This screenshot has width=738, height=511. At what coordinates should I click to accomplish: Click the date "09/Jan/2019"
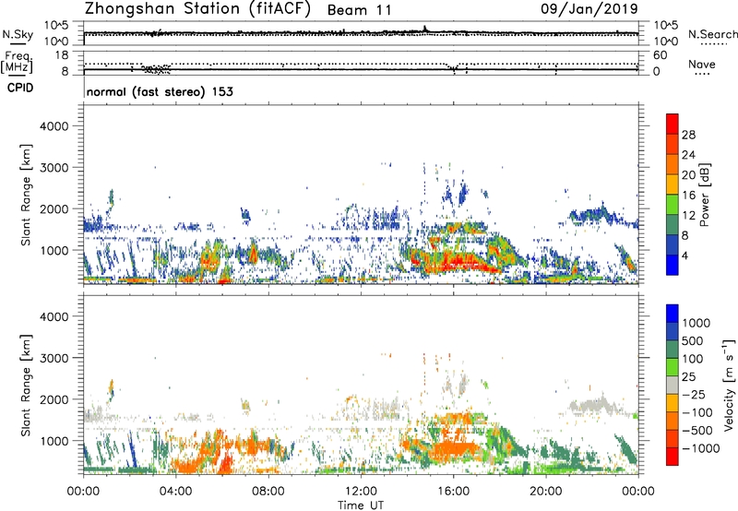coord(589,9)
